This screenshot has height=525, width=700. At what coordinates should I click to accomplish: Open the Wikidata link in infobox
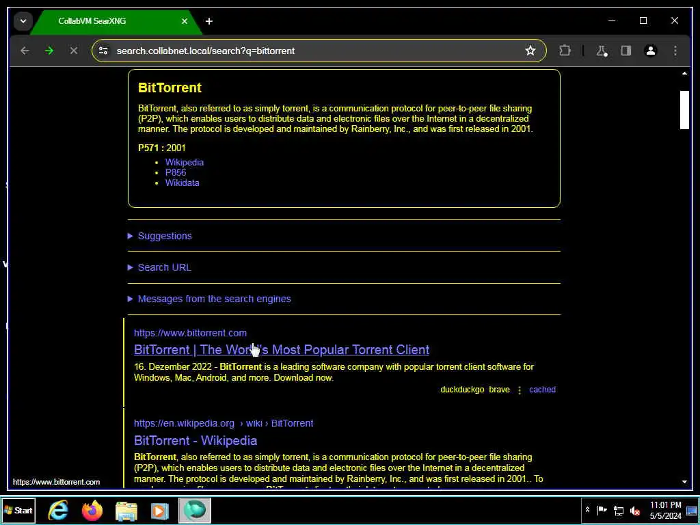pyautogui.click(x=182, y=183)
